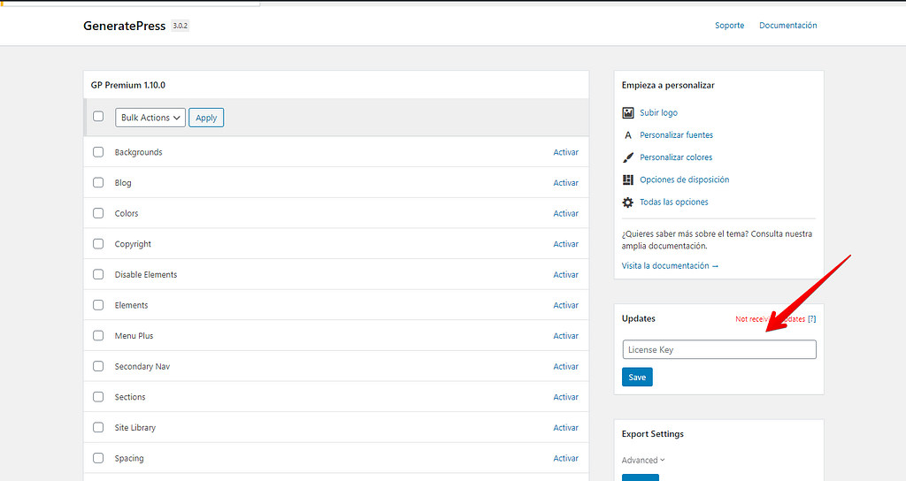Check the Copyright module checkbox

click(x=98, y=244)
